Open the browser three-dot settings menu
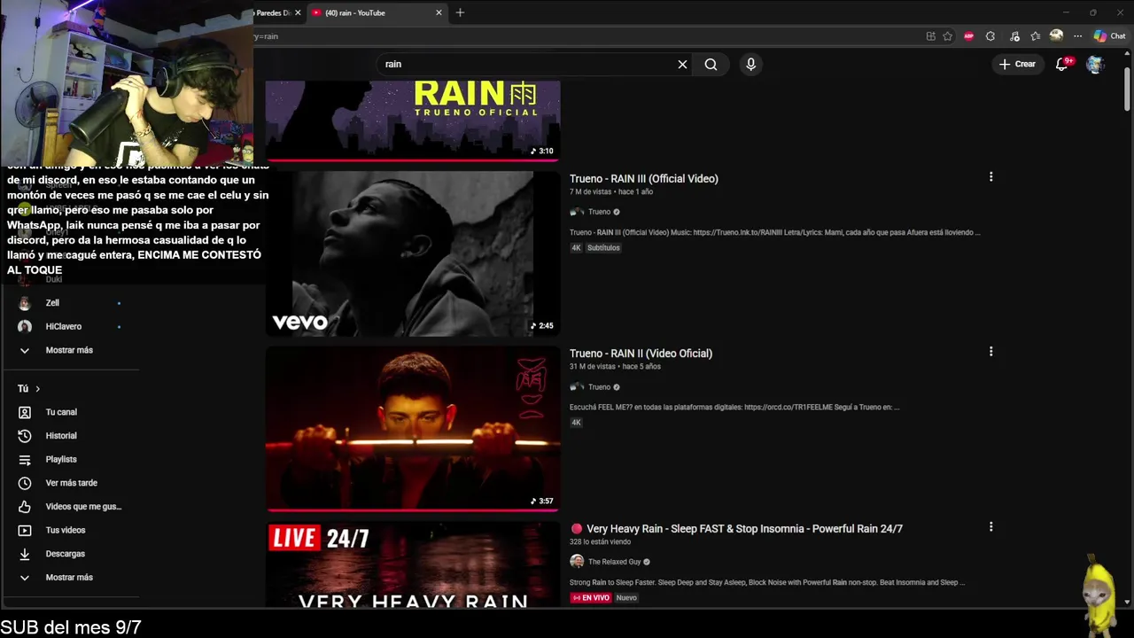This screenshot has width=1134, height=638. pyautogui.click(x=1077, y=36)
